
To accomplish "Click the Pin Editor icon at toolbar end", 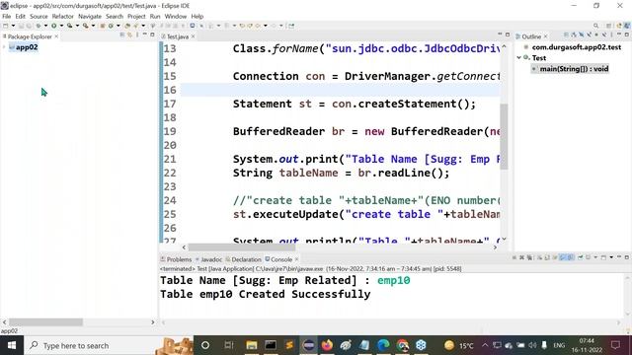I will click(291, 26).
